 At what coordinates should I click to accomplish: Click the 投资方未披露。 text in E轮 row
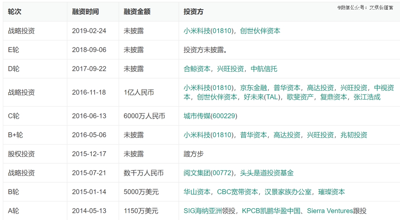point(205,50)
